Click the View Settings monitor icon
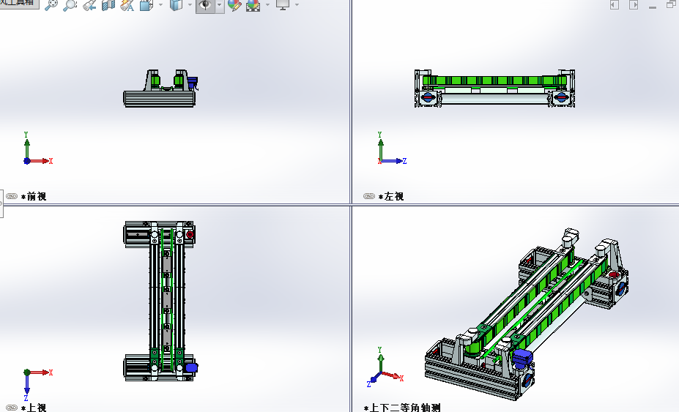Viewport: 679px width, 412px height. tap(282, 5)
